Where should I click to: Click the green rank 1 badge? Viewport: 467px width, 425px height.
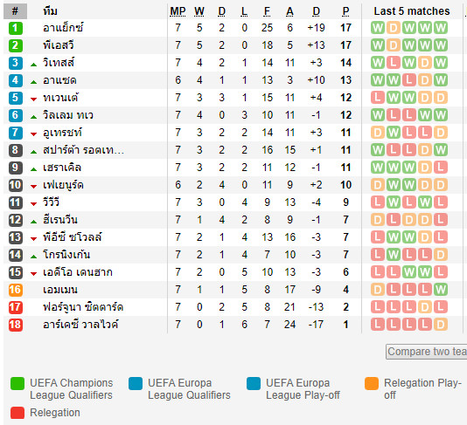(x=15, y=28)
